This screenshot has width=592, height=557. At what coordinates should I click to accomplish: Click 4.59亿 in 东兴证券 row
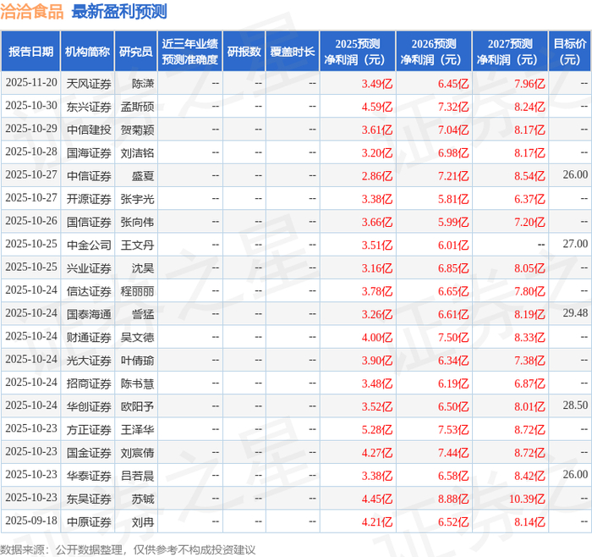click(x=377, y=107)
